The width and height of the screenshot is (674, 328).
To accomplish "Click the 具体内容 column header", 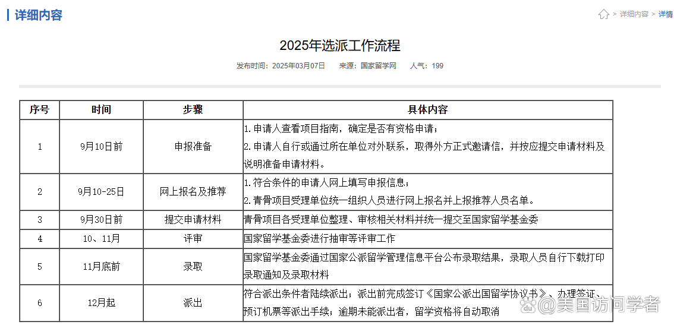I will tap(428, 109).
